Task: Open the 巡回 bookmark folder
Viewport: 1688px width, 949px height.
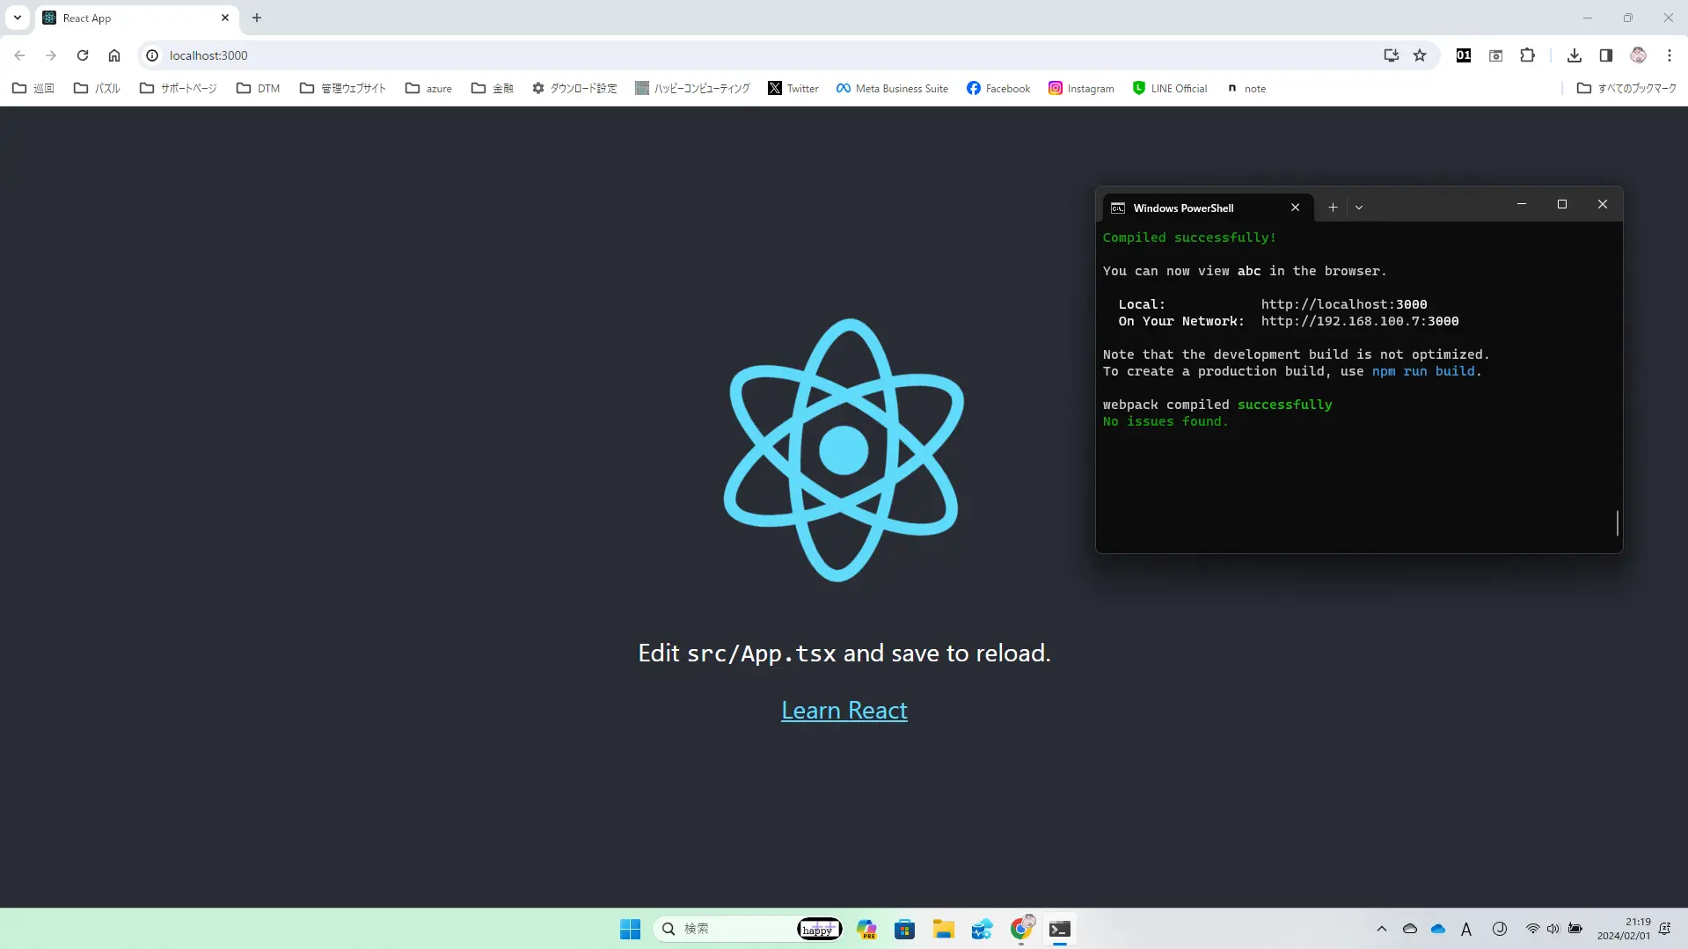Action: [33, 88]
